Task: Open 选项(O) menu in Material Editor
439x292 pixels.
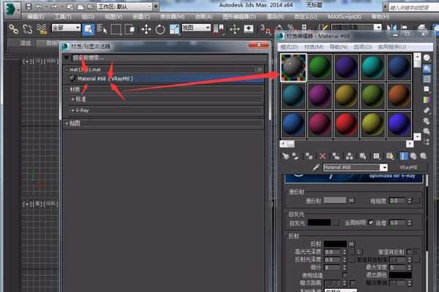Action: 363,47
